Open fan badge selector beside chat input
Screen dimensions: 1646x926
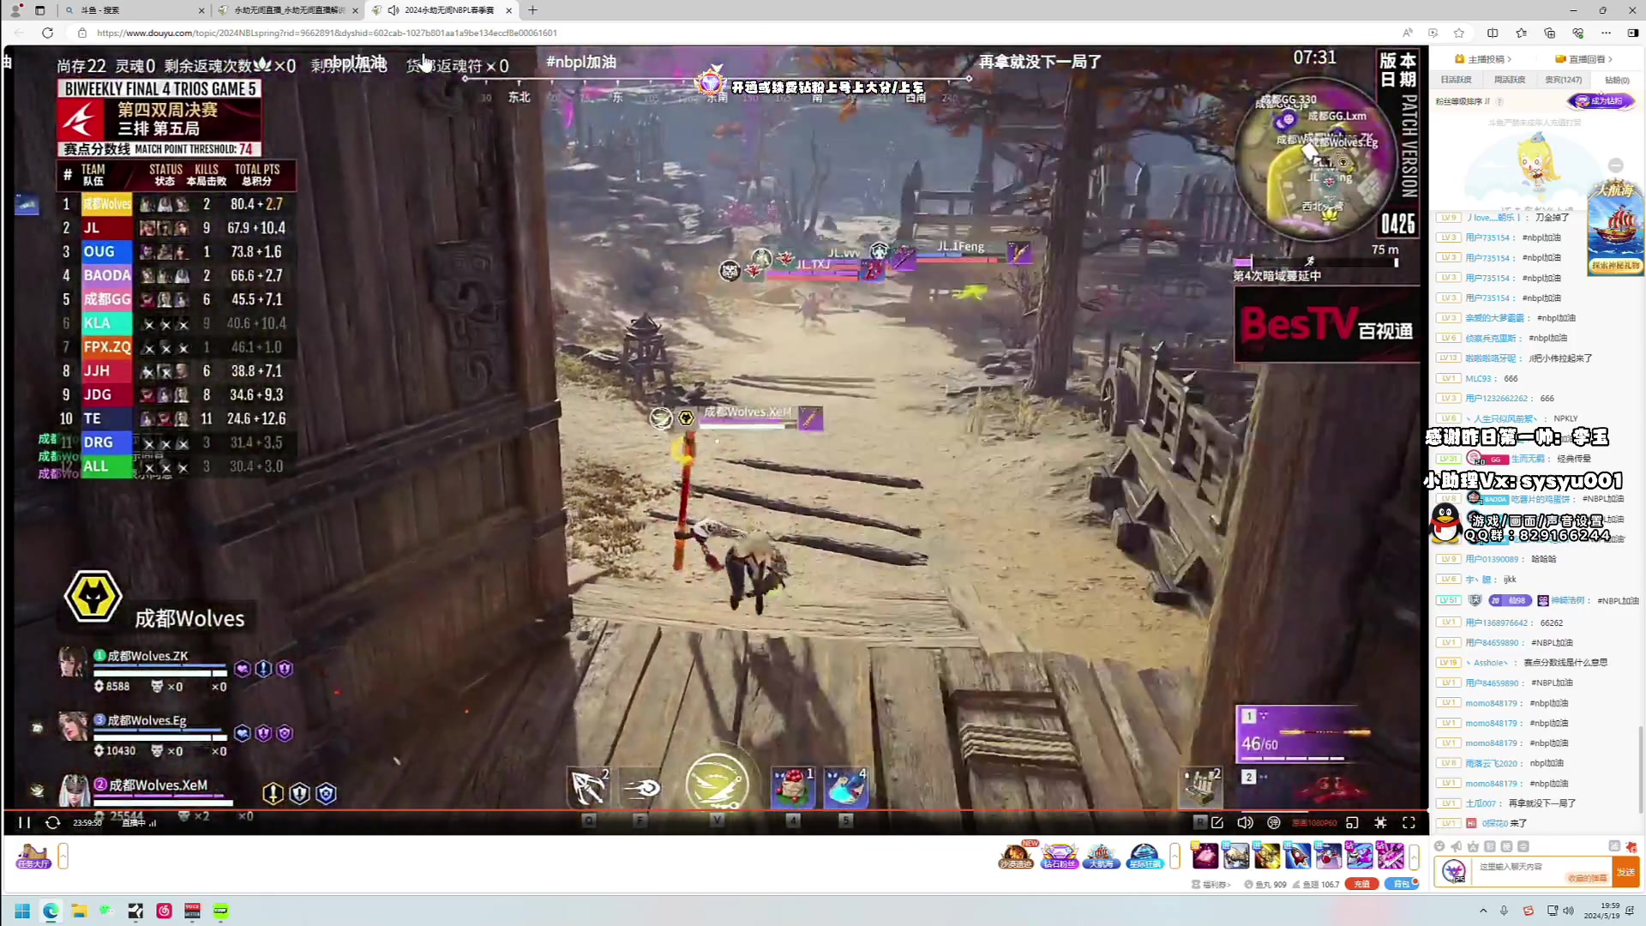click(1454, 872)
